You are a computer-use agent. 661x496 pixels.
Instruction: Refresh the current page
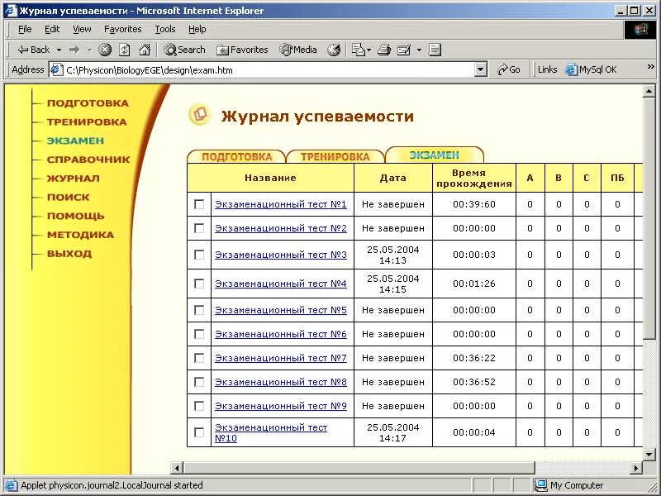click(x=124, y=49)
